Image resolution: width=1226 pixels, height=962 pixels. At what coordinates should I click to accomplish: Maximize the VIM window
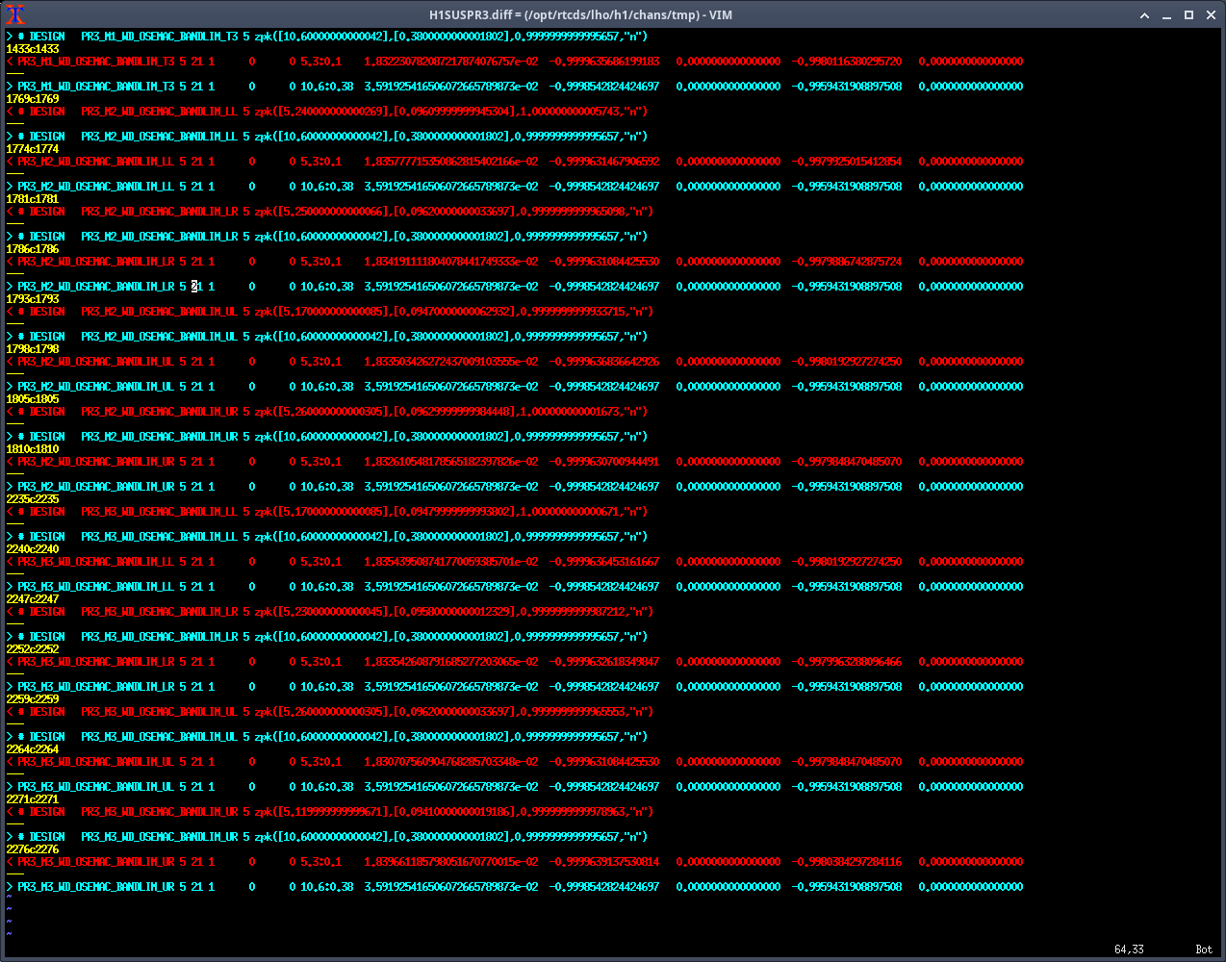[1188, 14]
